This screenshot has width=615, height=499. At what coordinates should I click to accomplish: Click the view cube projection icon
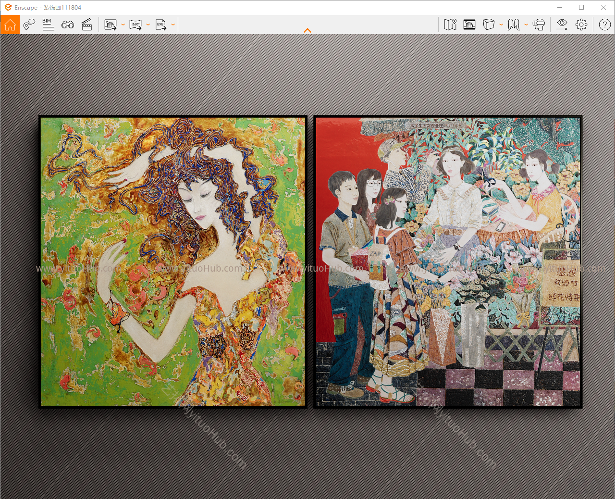489,25
